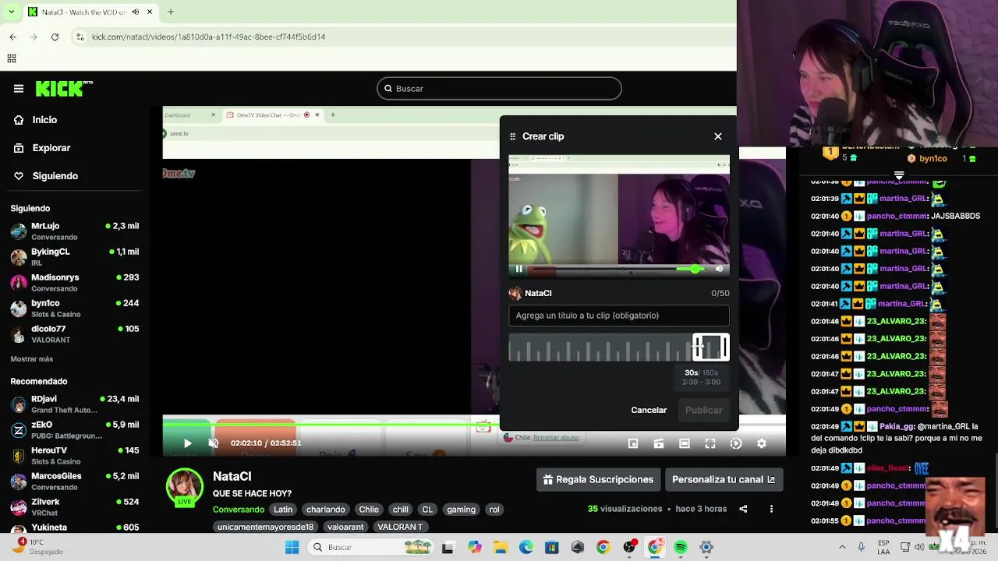The width and height of the screenshot is (998, 561).
Task: Click the Windows taskbar Buscar box
Action: (370, 547)
